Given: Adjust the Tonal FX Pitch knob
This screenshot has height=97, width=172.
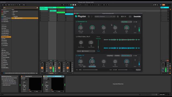Looking at the screenshot, I should tap(104, 61).
